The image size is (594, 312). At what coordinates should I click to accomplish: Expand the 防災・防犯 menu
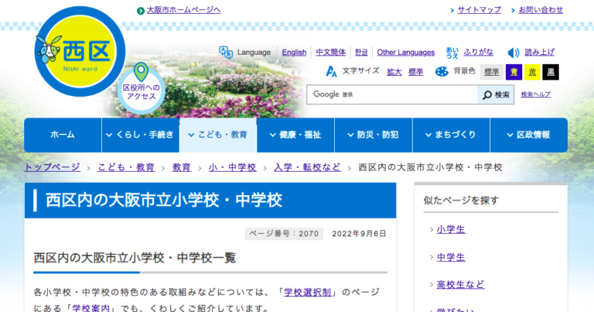click(374, 135)
